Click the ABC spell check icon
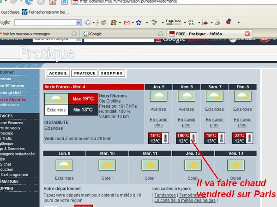This screenshot has height=207, width=277. [x=154, y=22]
